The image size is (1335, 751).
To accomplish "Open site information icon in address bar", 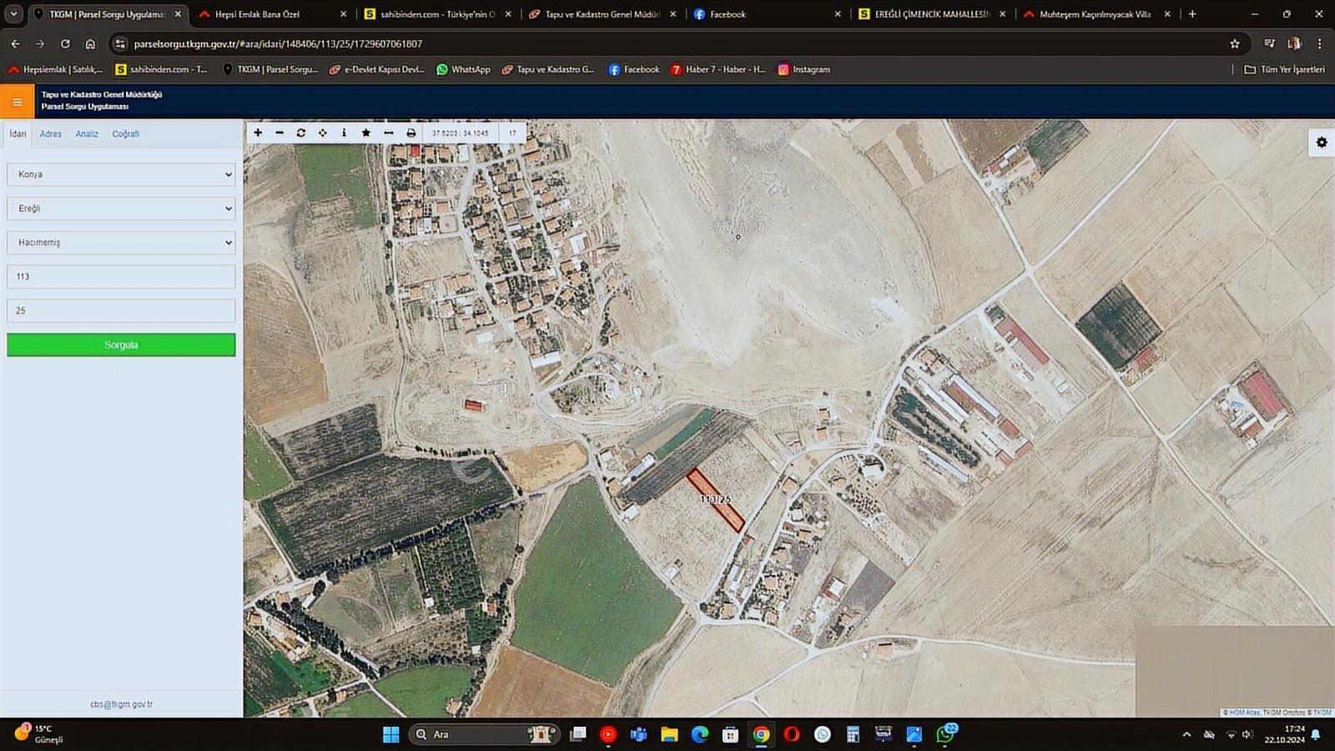I will 120,43.
